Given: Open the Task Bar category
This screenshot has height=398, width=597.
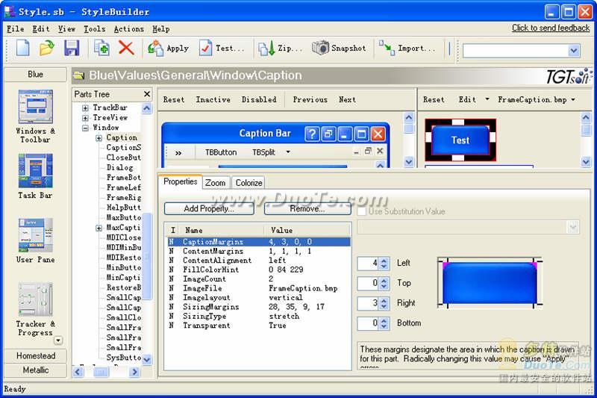Looking at the screenshot, I should pos(35,176).
